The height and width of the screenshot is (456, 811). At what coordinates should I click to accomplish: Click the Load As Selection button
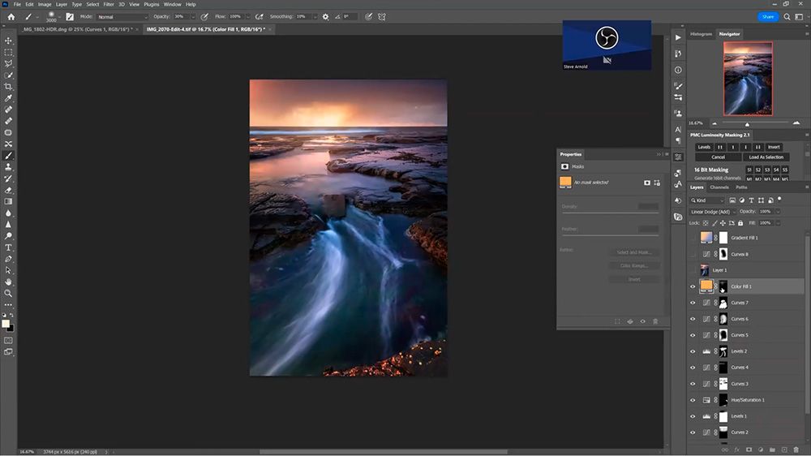pos(766,157)
